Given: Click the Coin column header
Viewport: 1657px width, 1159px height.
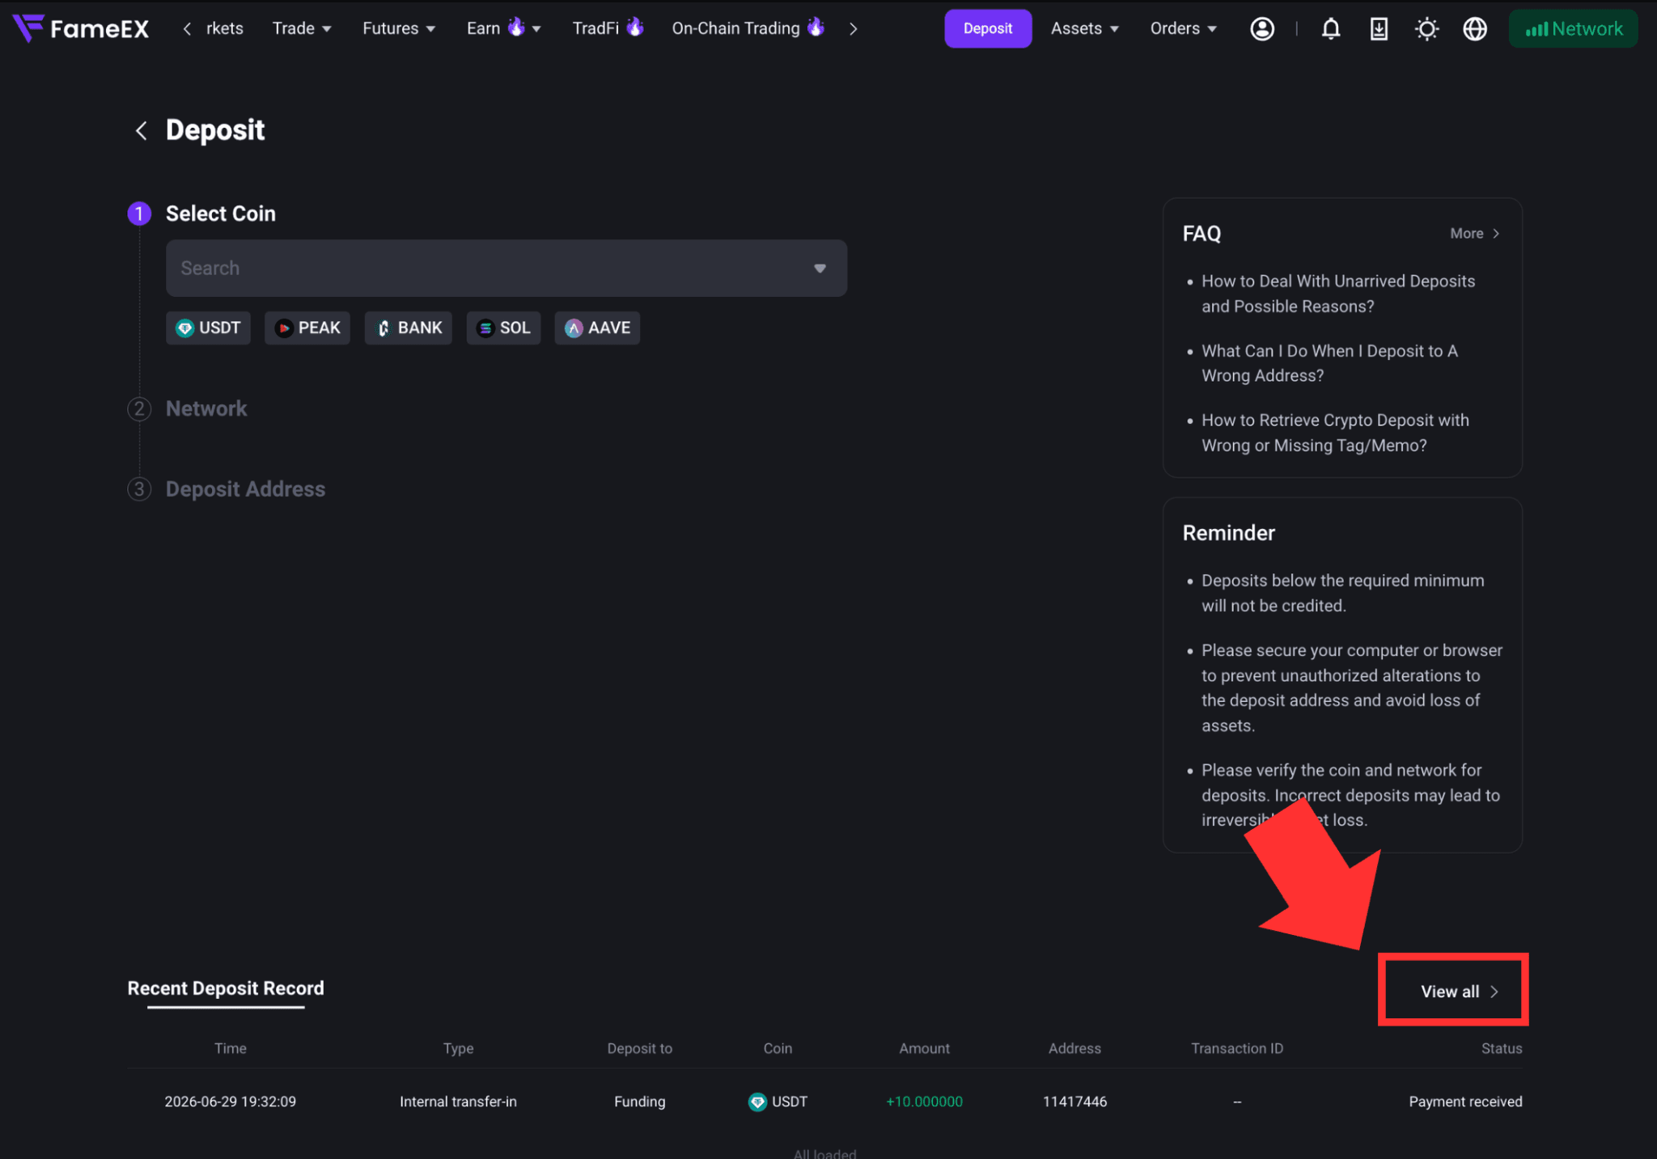Looking at the screenshot, I should point(778,1048).
